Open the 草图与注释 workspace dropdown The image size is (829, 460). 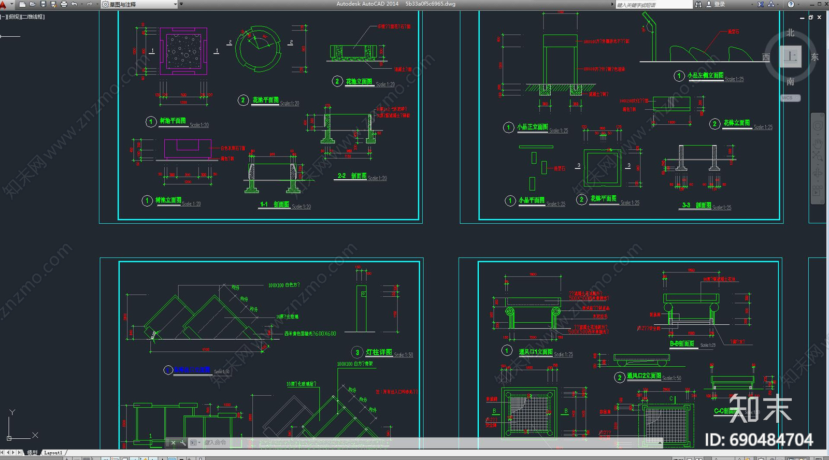point(139,4)
